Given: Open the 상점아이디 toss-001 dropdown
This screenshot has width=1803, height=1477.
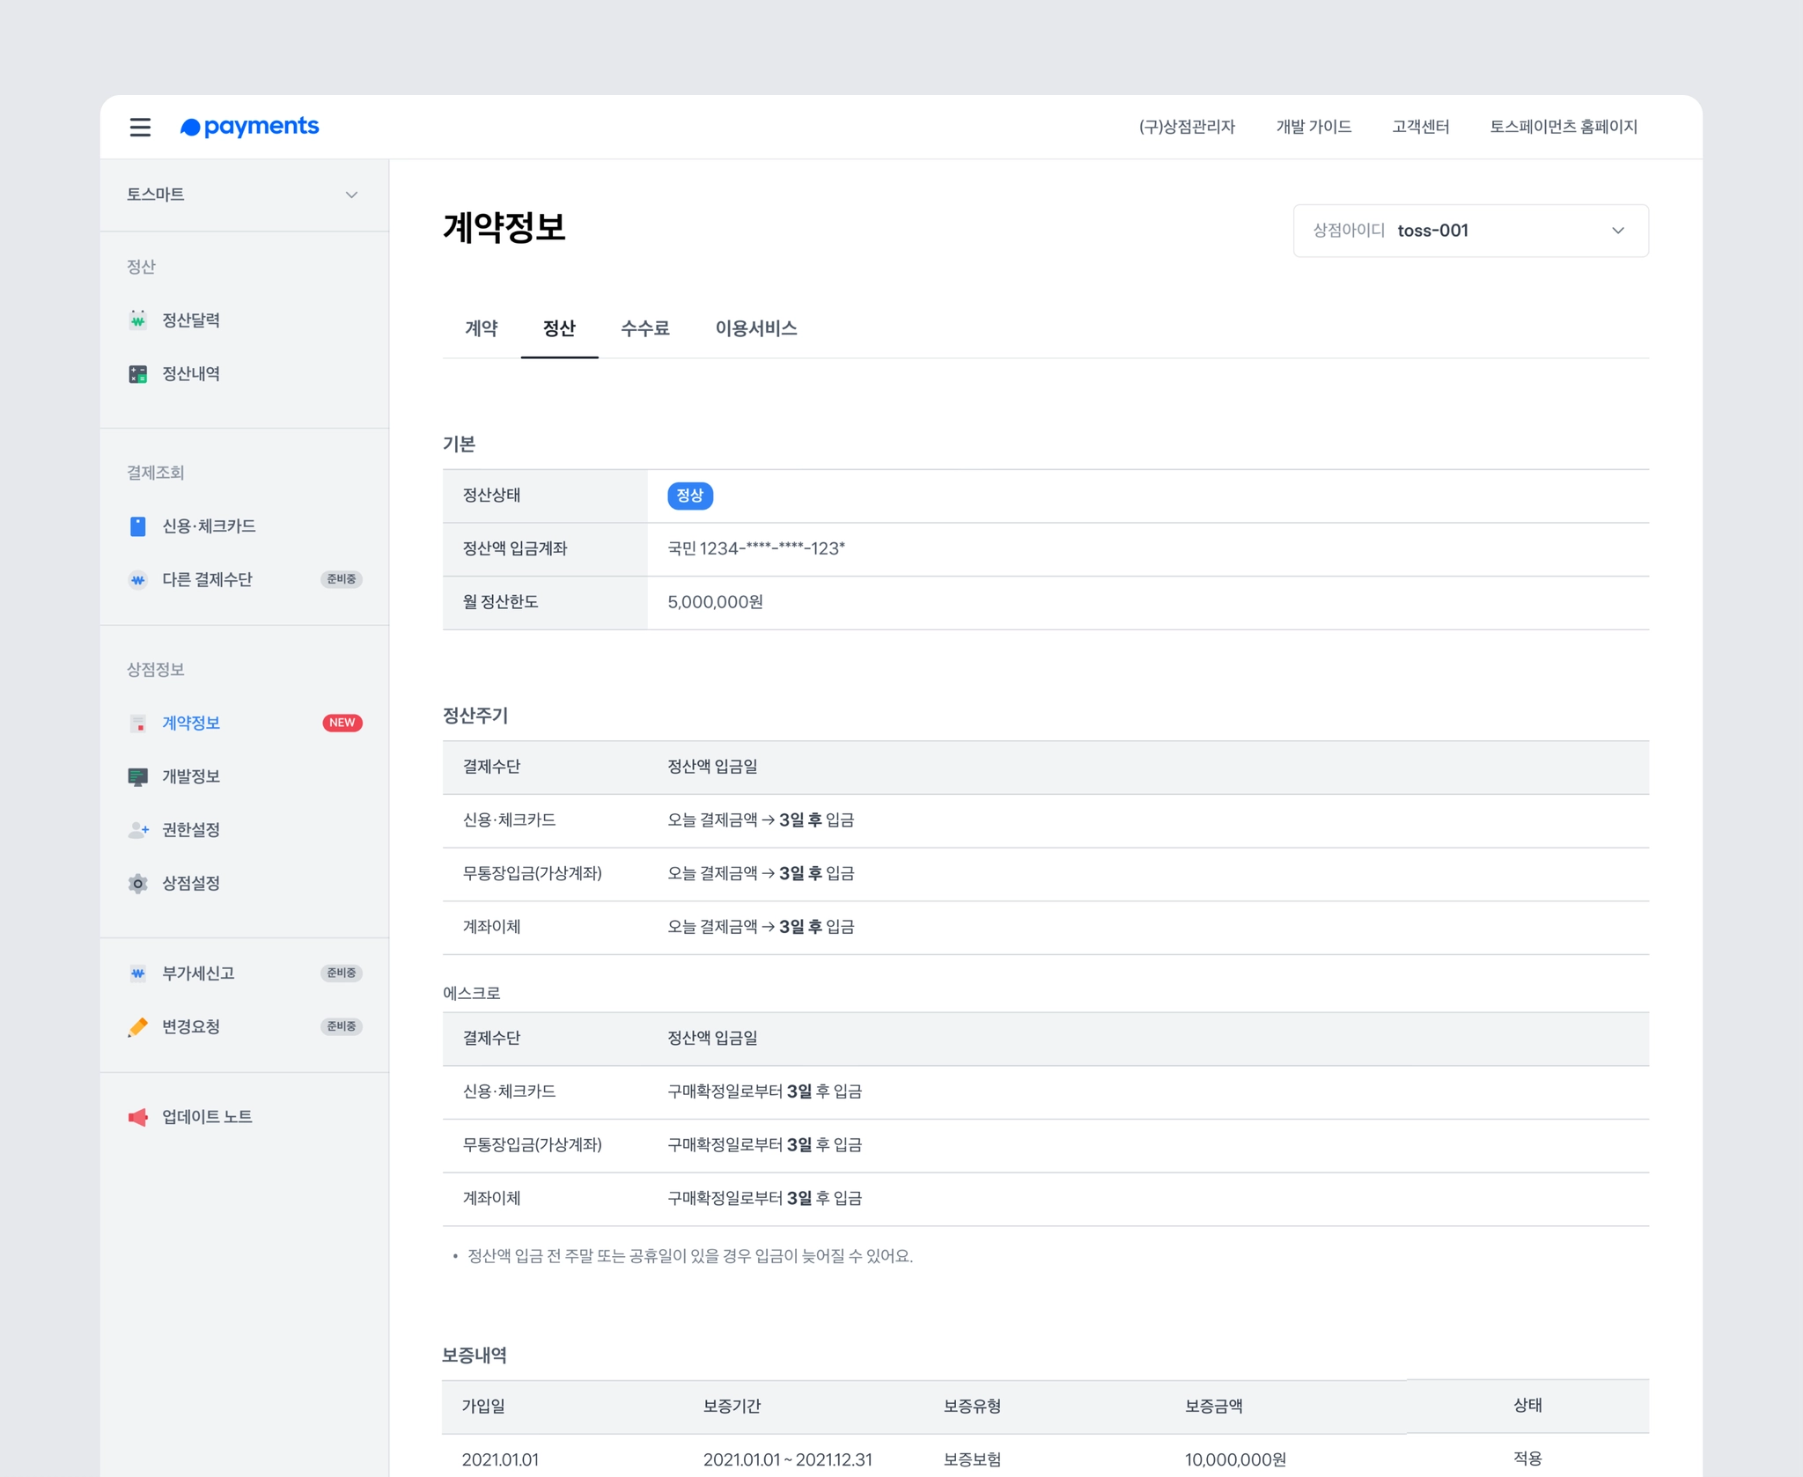Looking at the screenshot, I should point(1470,231).
